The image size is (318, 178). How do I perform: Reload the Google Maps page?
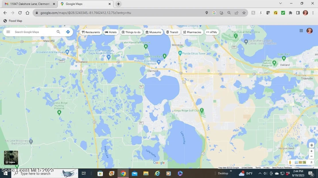pyautogui.click(x=20, y=13)
